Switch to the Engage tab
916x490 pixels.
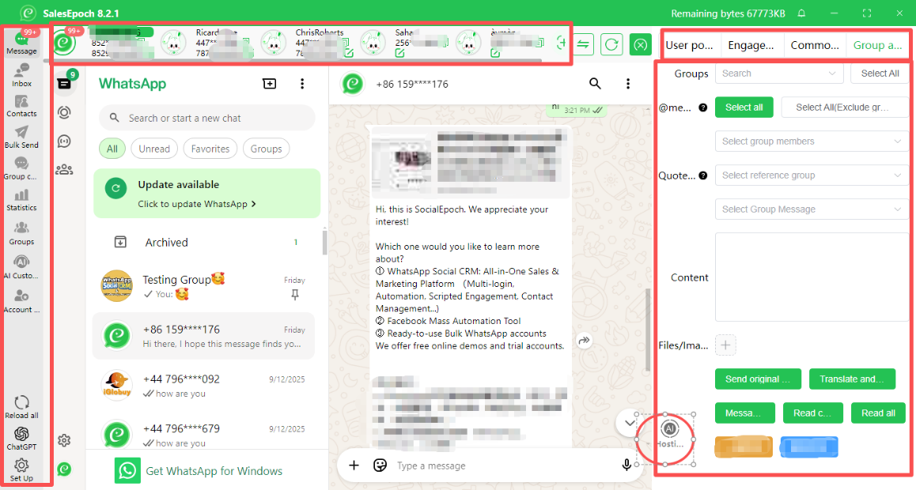click(751, 45)
